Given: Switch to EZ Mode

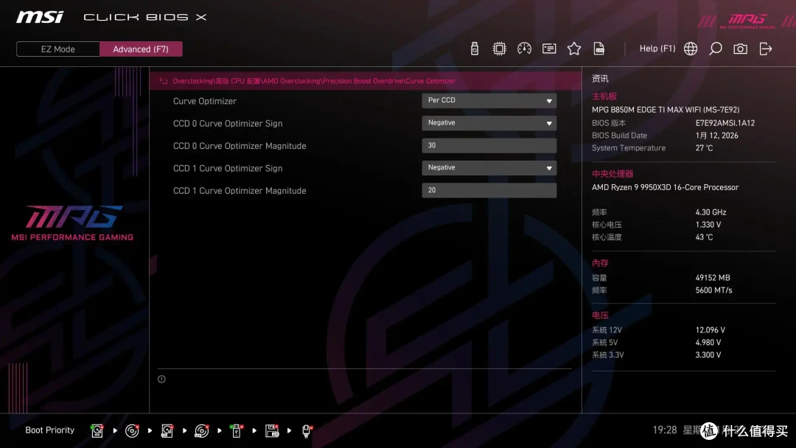Looking at the screenshot, I should pos(58,49).
